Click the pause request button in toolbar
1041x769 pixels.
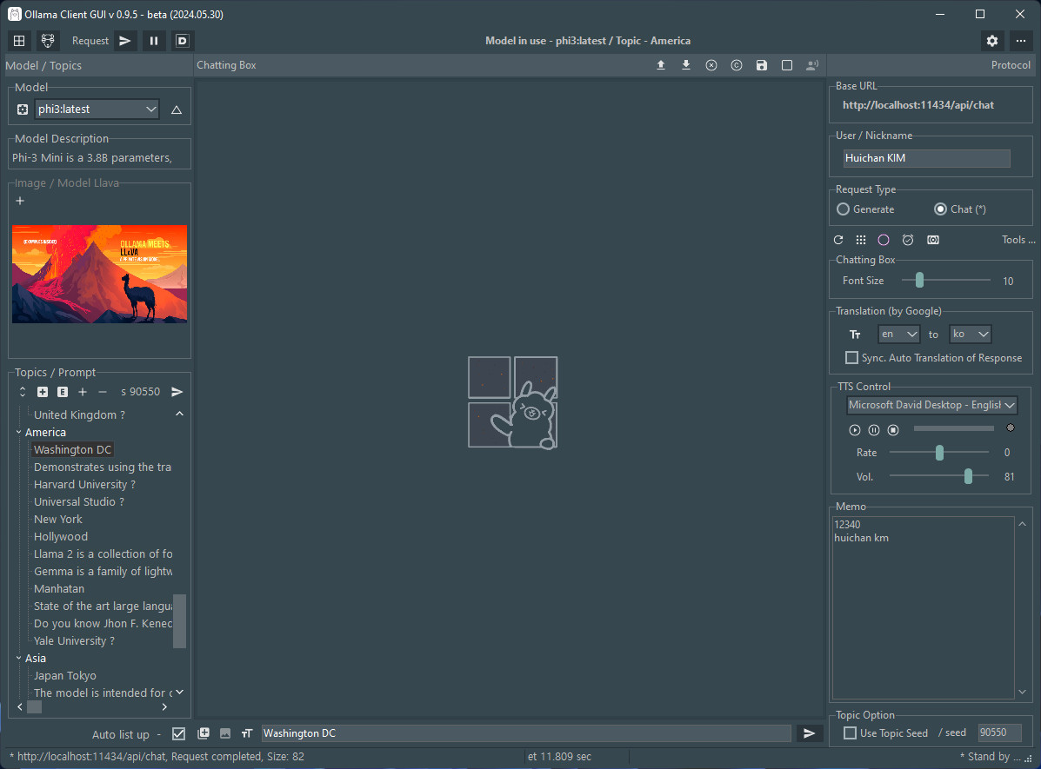click(x=154, y=41)
